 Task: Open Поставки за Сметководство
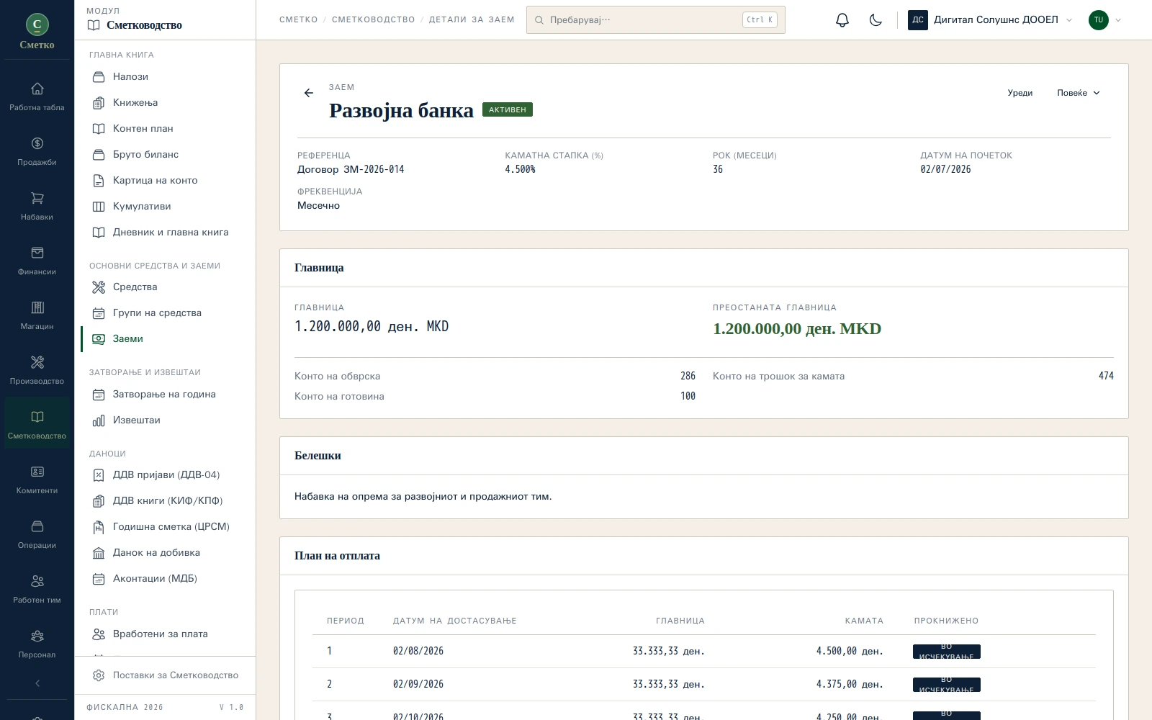[166, 675]
